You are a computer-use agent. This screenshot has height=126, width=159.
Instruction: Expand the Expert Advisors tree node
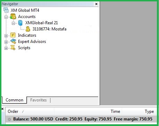point(6,42)
